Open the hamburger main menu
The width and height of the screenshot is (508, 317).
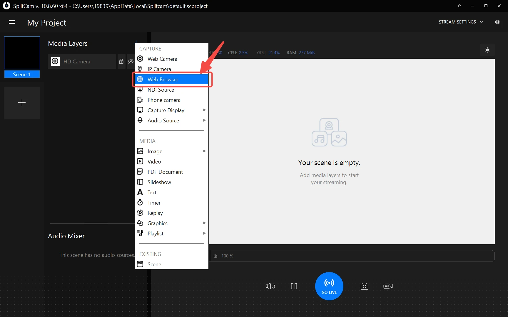point(12,22)
